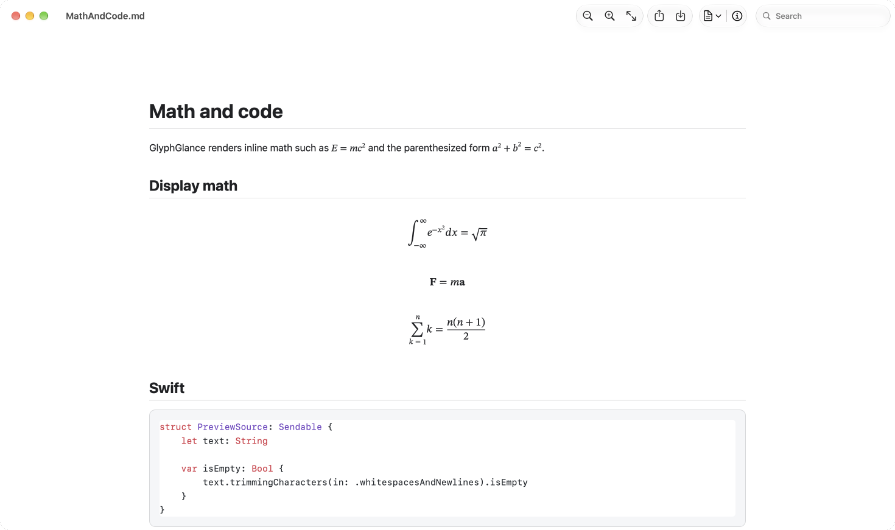Minimize the MathAndCode.md window

pos(30,16)
